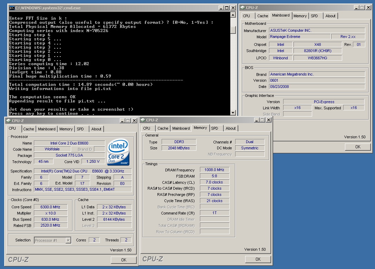Click memory Size 2048 MBytes value
Image resolution: width=375 pixels, height=269 pixels.
point(179,148)
